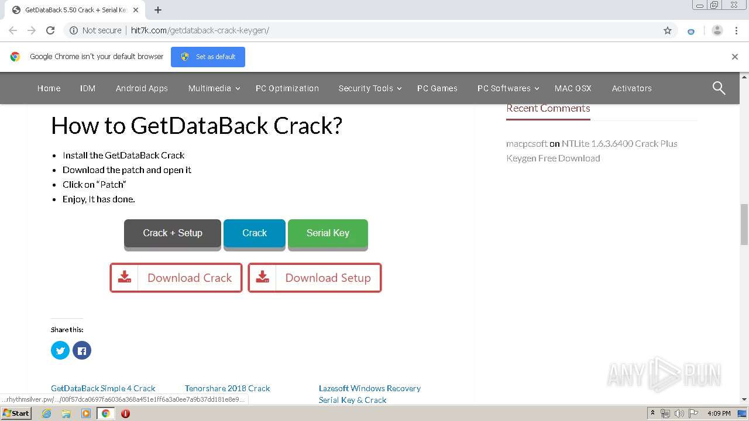Click the Crack + Setup button
This screenshot has width=749, height=421.
point(173,234)
